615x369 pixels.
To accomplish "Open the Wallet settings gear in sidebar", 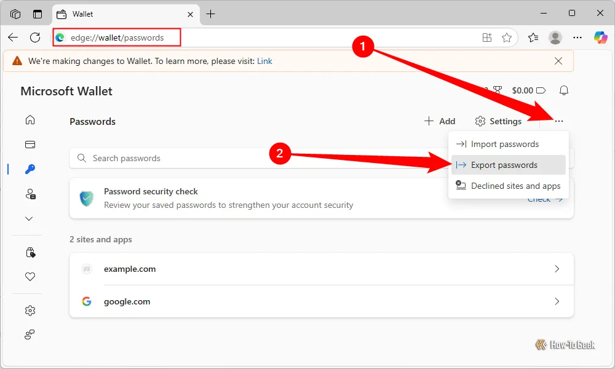I will tap(30, 310).
